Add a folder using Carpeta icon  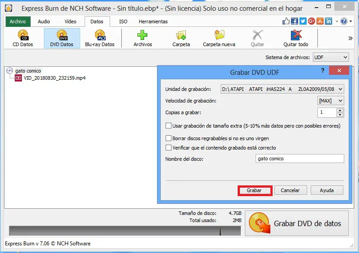coord(181,35)
